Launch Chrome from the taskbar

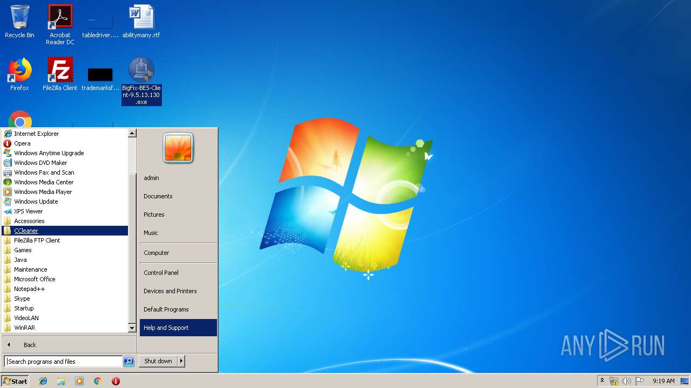(98, 381)
